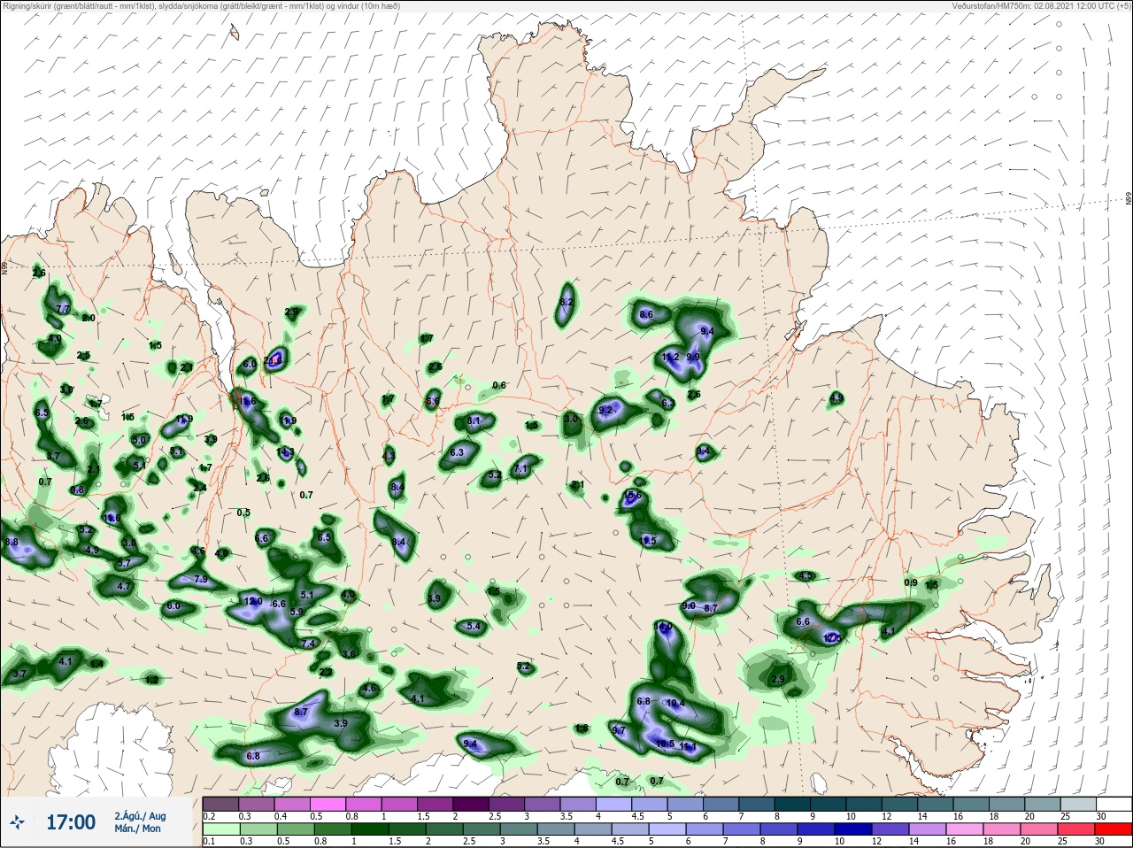Click the 9.7 precipitation value on the map
Screen dimensions: 1133x848
[619, 730]
